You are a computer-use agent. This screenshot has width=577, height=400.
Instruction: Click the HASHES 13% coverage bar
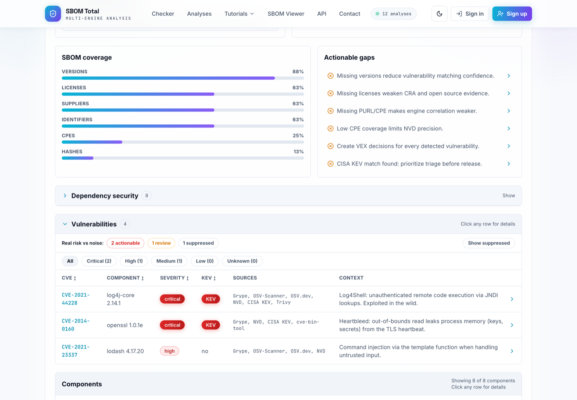pos(183,158)
